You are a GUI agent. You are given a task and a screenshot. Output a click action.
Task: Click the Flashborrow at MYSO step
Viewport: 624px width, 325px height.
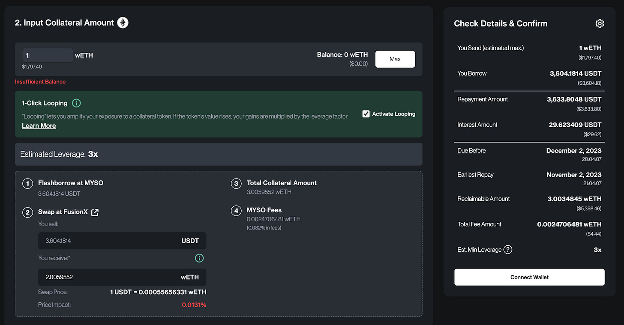click(x=71, y=183)
